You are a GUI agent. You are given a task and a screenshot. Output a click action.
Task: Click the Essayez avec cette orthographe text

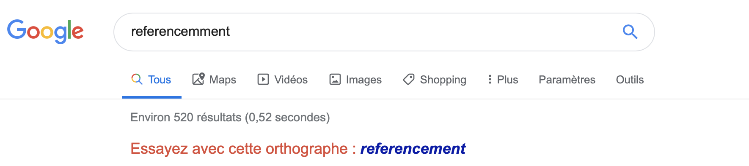239,149
